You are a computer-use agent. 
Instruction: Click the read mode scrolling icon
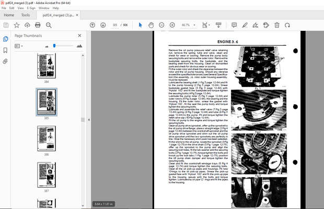pyautogui.click(x=218, y=25)
